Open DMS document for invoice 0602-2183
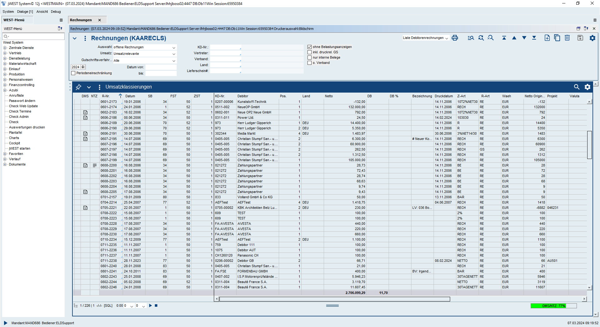 coord(85,112)
